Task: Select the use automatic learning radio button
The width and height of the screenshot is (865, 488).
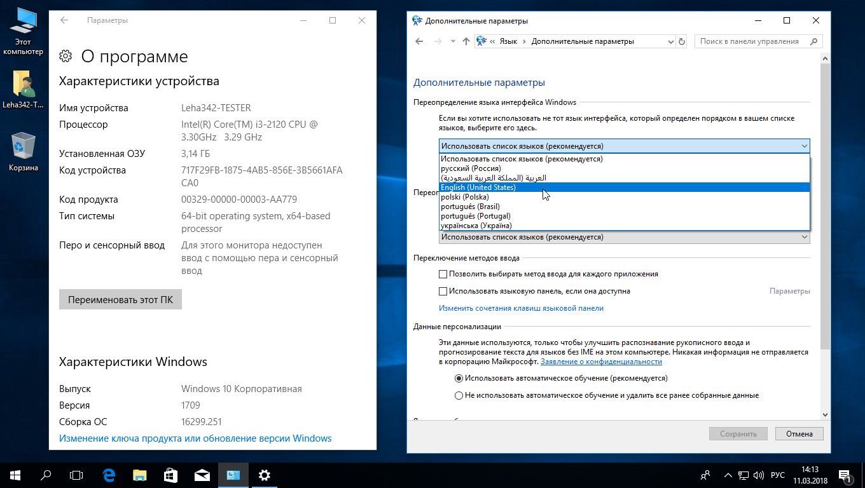Action: click(459, 378)
